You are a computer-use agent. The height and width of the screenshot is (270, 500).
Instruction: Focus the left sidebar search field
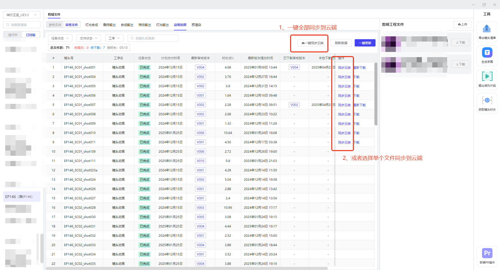click(x=22, y=25)
